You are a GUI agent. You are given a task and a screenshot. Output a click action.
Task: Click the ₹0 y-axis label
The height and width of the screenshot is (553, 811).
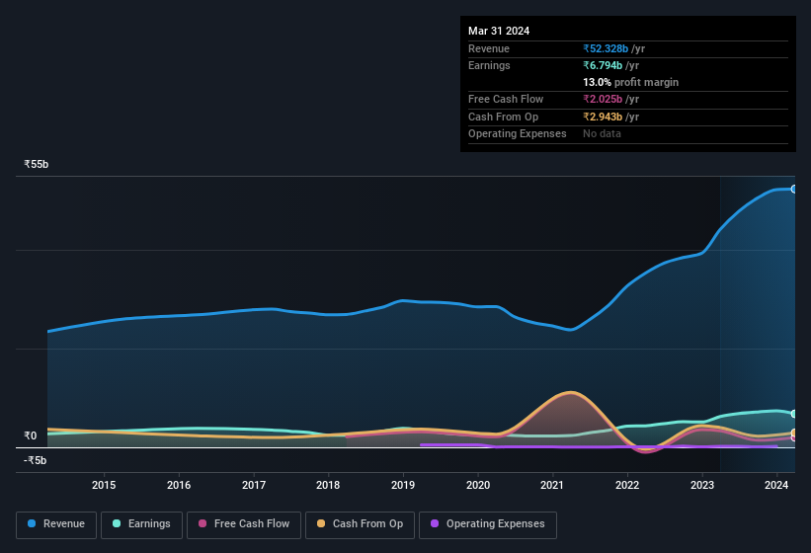tap(30, 435)
